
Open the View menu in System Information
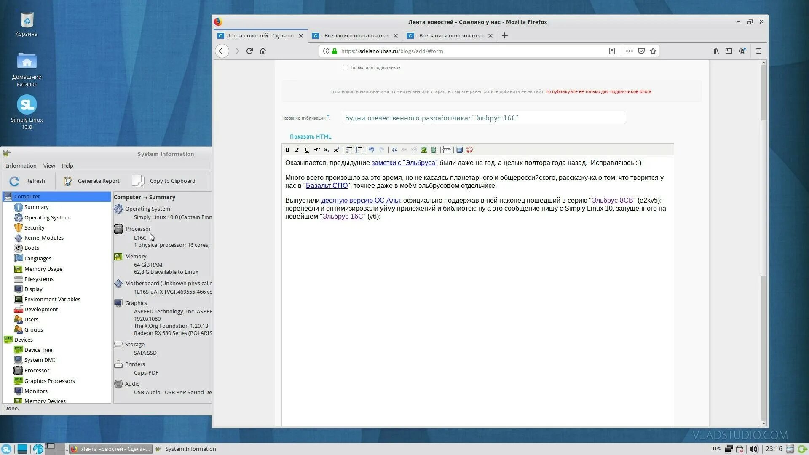tap(49, 166)
